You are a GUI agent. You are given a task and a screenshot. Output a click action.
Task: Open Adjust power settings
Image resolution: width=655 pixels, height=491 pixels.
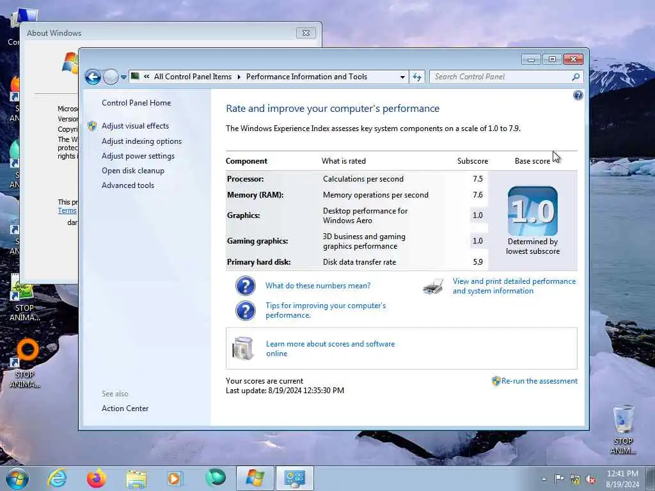(138, 156)
